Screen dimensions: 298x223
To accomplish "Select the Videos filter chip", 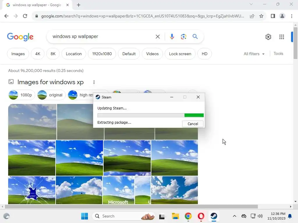I will pos(152,54).
